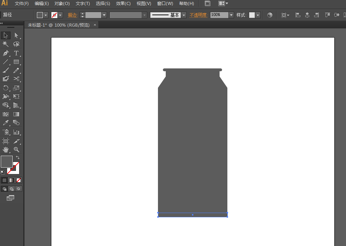Swap fill and stroke colors
Viewport: 346px width, 246px height.
[x=18, y=157]
